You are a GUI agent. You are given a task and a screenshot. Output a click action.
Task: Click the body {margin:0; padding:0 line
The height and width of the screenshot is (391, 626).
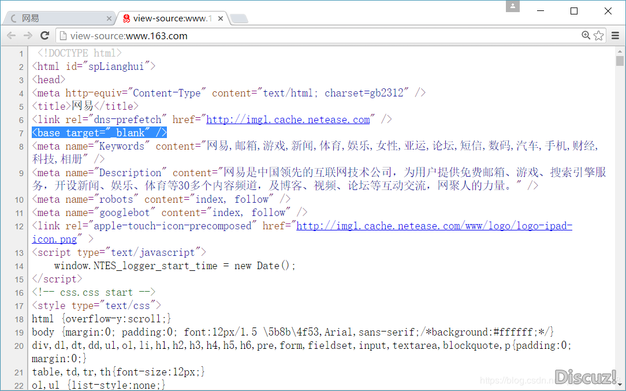tap(293, 332)
